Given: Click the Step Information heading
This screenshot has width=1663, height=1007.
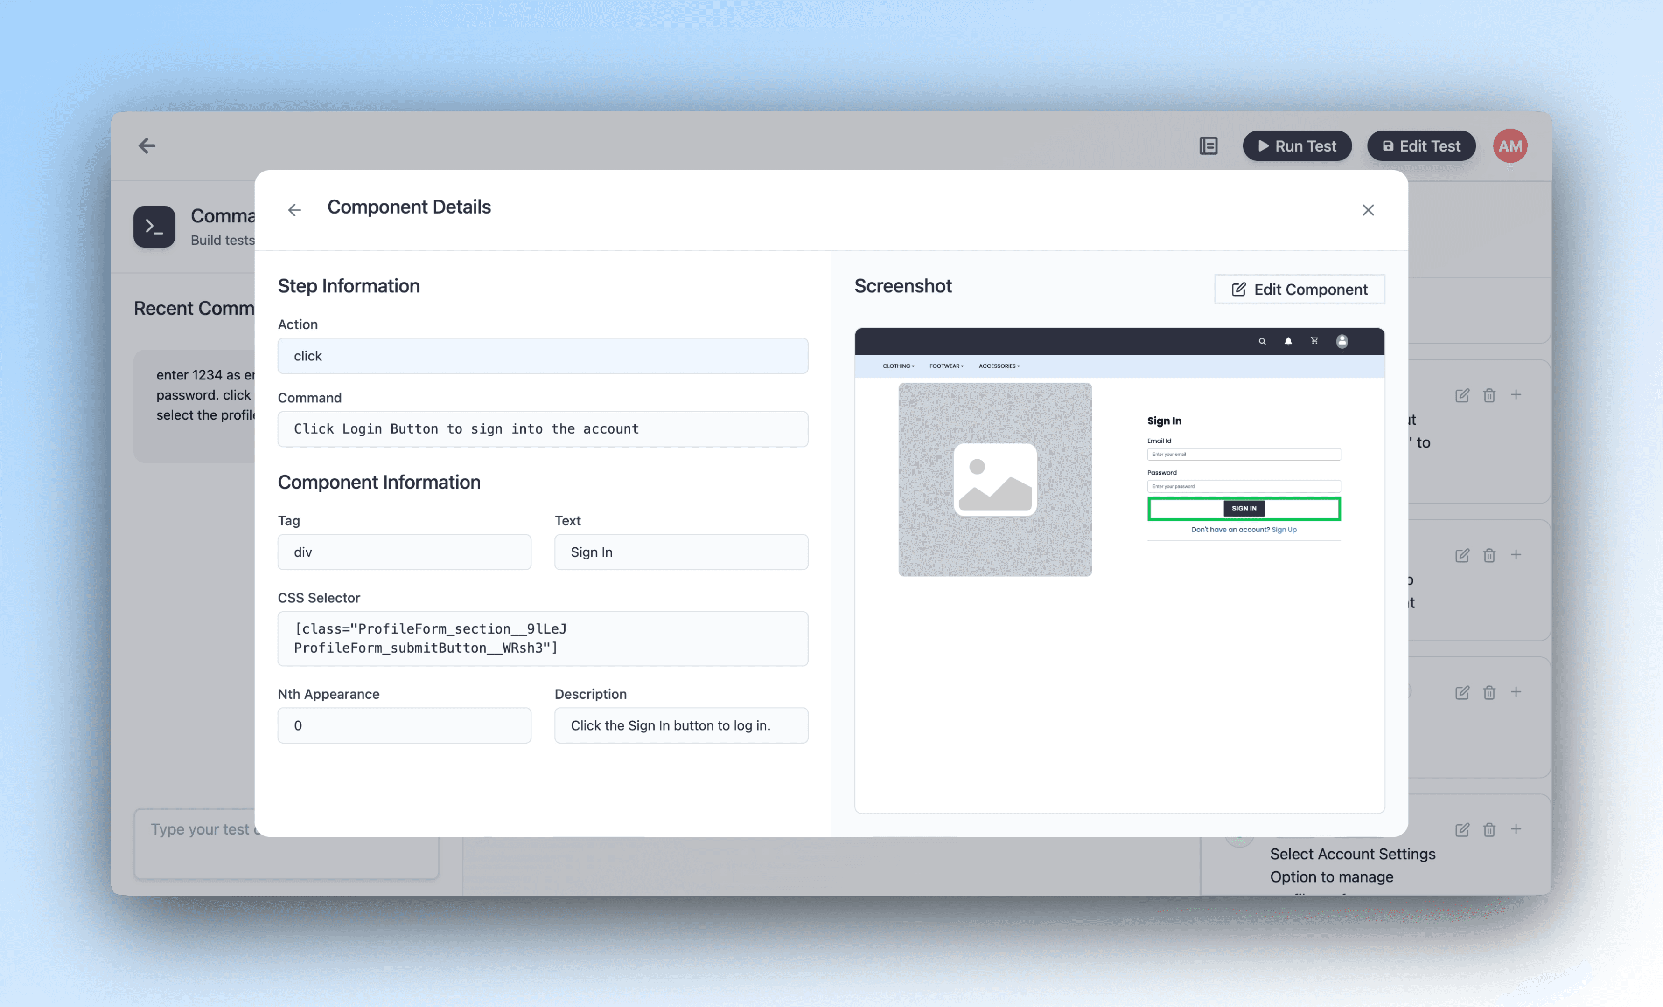Looking at the screenshot, I should [349, 286].
